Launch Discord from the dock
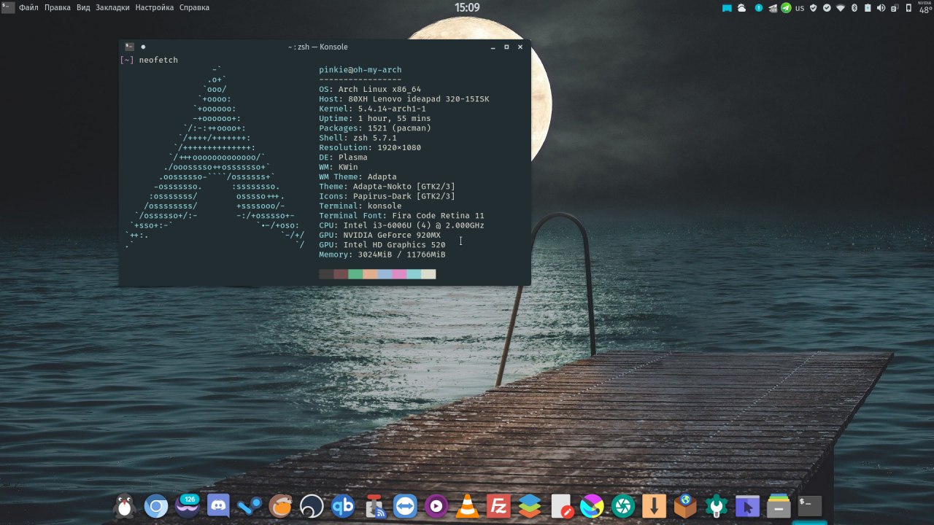The width and height of the screenshot is (934, 525). (x=219, y=505)
